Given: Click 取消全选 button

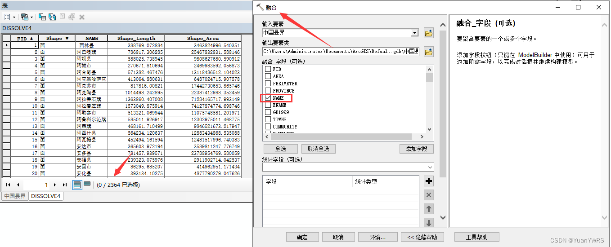Looking at the screenshot, I should pyautogui.click(x=319, y=149).
